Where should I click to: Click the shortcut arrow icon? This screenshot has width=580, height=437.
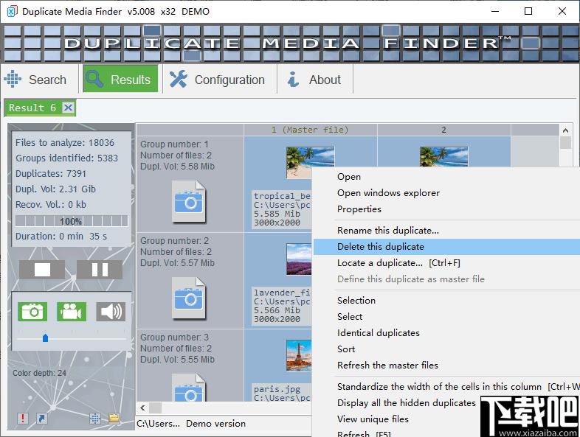[41, 418]
